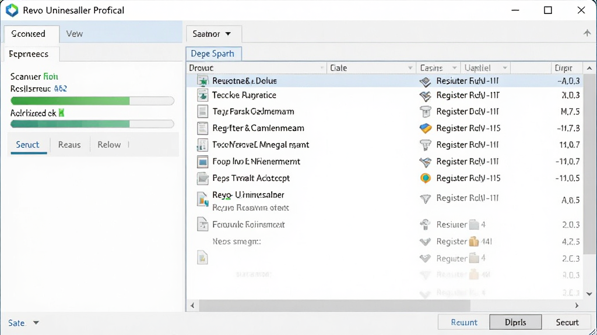Select the icon for "Foop Ino E NFienememt"
Screen dimensions: 597x335
point(202,162)
